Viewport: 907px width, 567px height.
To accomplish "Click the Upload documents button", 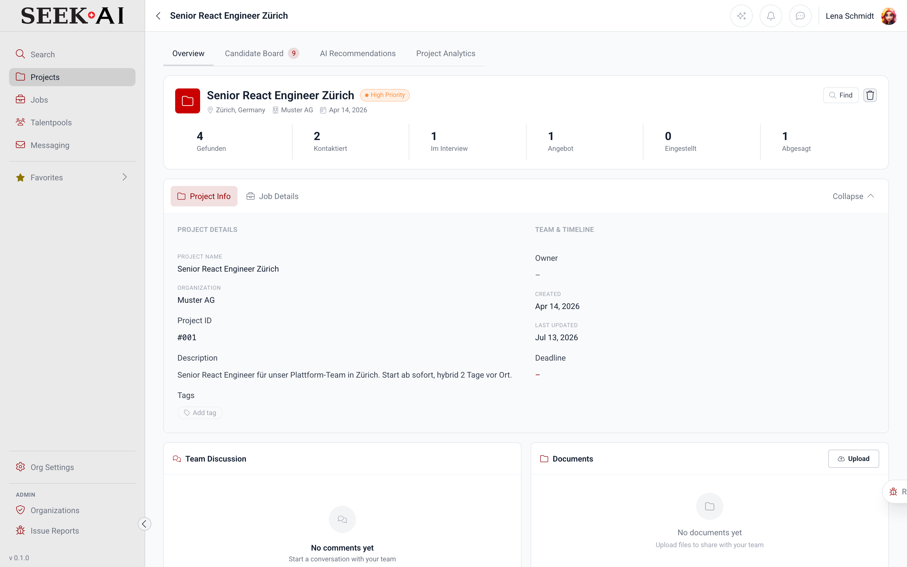I will tap(853, 459).
